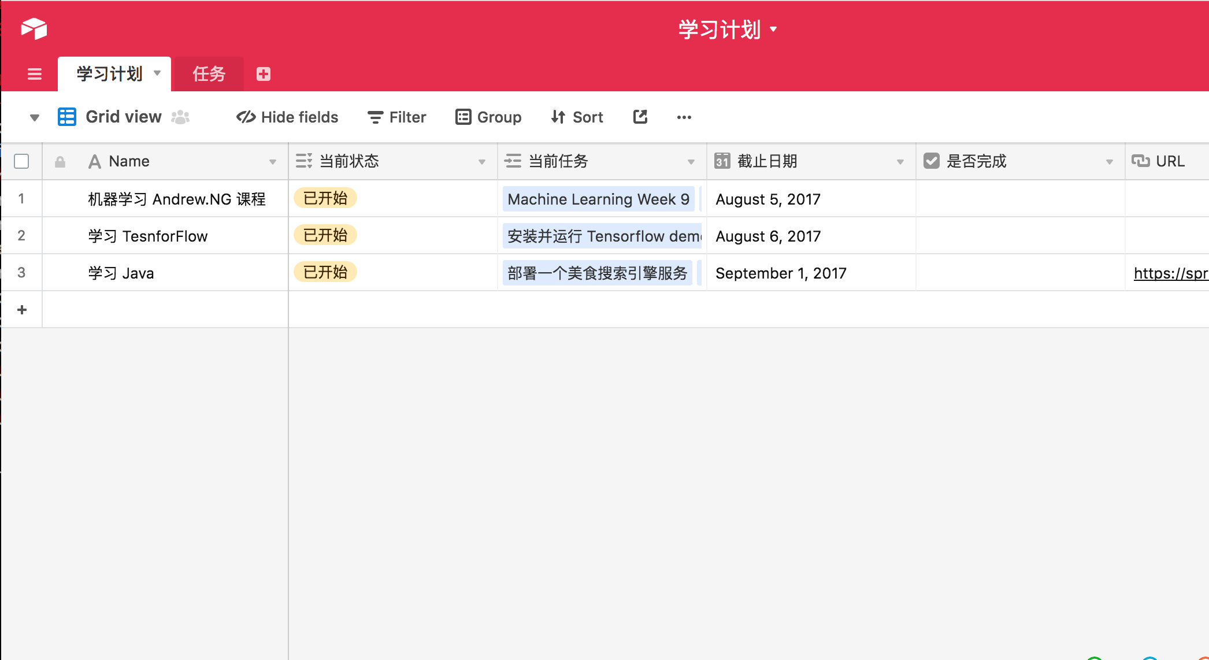The height and width of the screenshot is (660, 1209).
Task: Click the Grid view icon
Action: point(67,117)
